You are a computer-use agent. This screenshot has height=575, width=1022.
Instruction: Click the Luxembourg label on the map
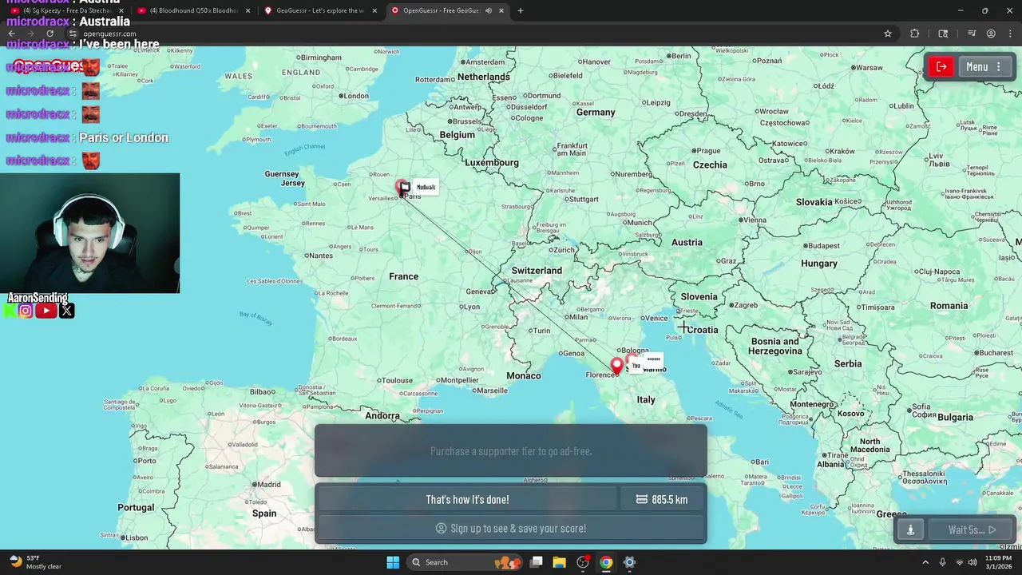click(492, 162)
